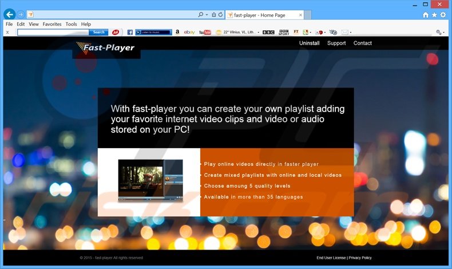
Task: Expand the toolbar options dropdown arrow
Action: click(x=443, y=33)
